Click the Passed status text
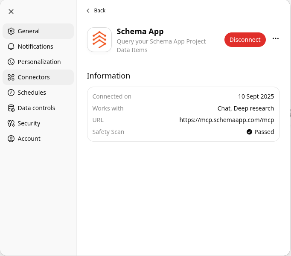 pos(264,132)
